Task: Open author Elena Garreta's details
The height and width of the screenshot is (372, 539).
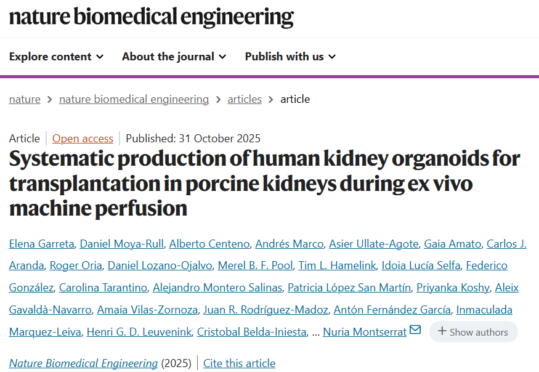Action: point(41,244)
